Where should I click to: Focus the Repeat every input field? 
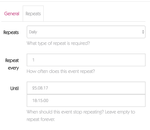click(x=86, y=60)
